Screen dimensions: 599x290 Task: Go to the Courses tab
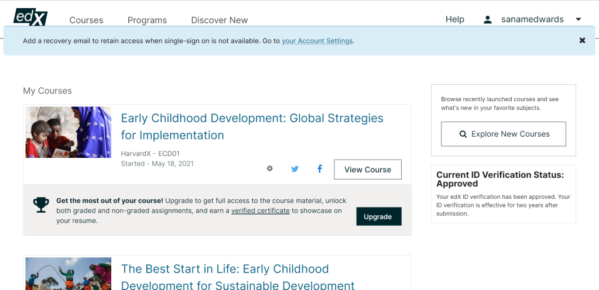[x=86, y=20]
